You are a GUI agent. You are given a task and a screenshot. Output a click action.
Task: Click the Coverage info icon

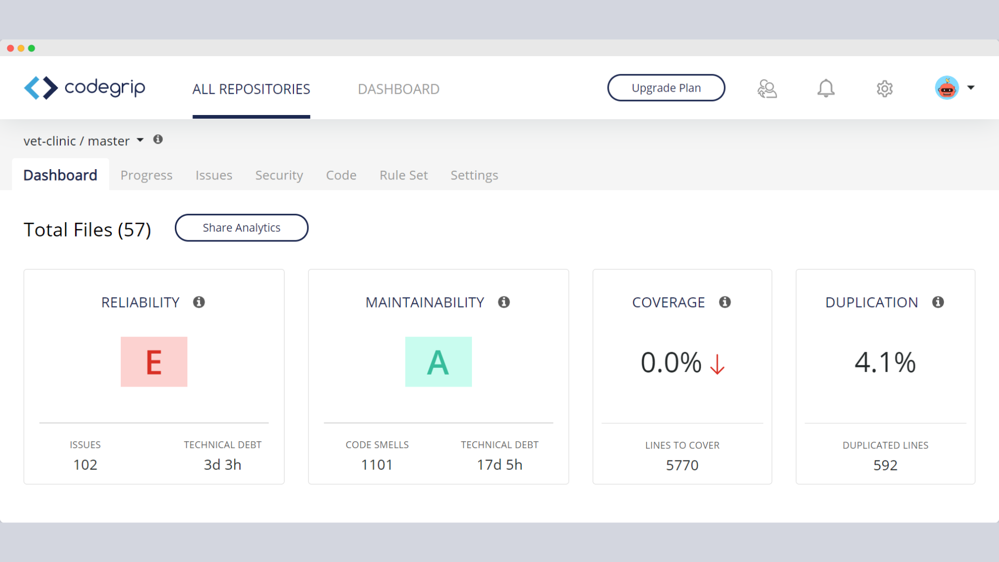[725, 302]
